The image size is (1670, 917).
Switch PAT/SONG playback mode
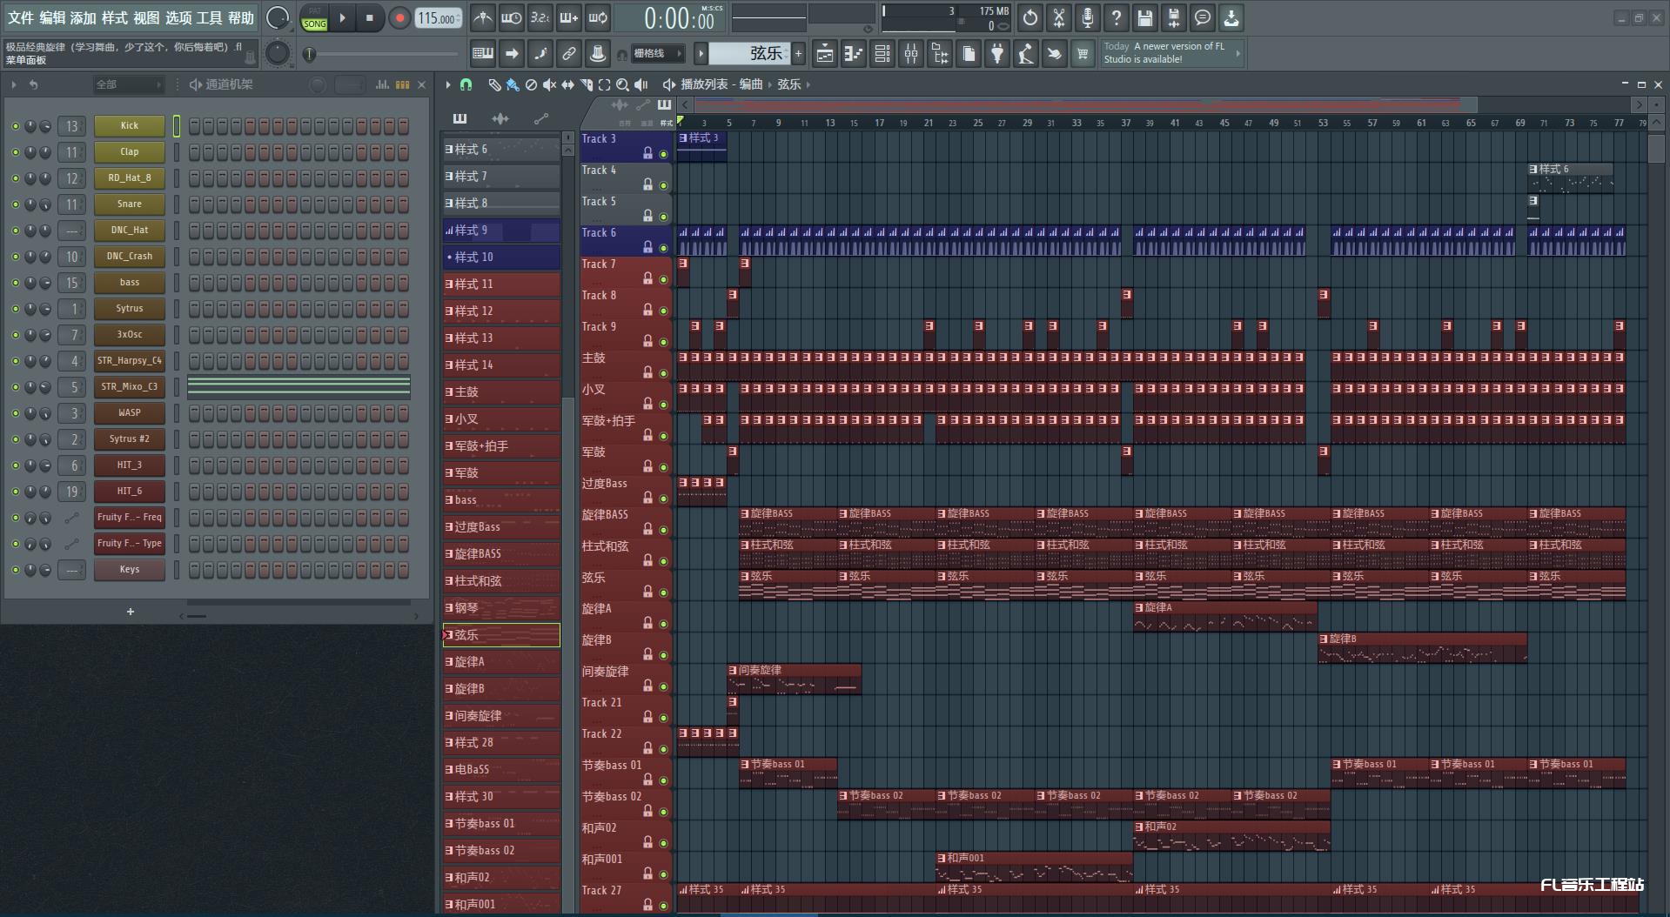(314, 18)
